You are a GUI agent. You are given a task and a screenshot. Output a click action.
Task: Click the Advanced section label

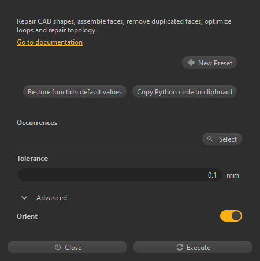click(51, 198)
